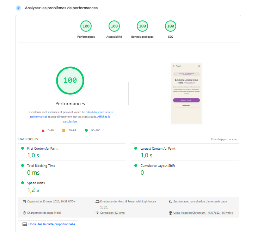The height and width of the screenshot is (232, 264).
Task: Click the stopwatch icon by Chargement de page initial
Action: [24, 213]
